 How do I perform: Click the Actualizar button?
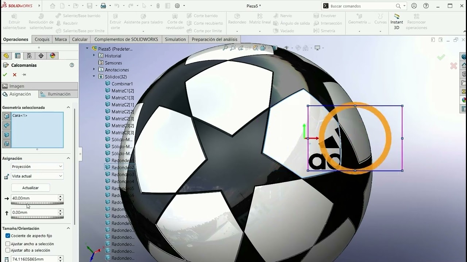click(x=30, y=188)
